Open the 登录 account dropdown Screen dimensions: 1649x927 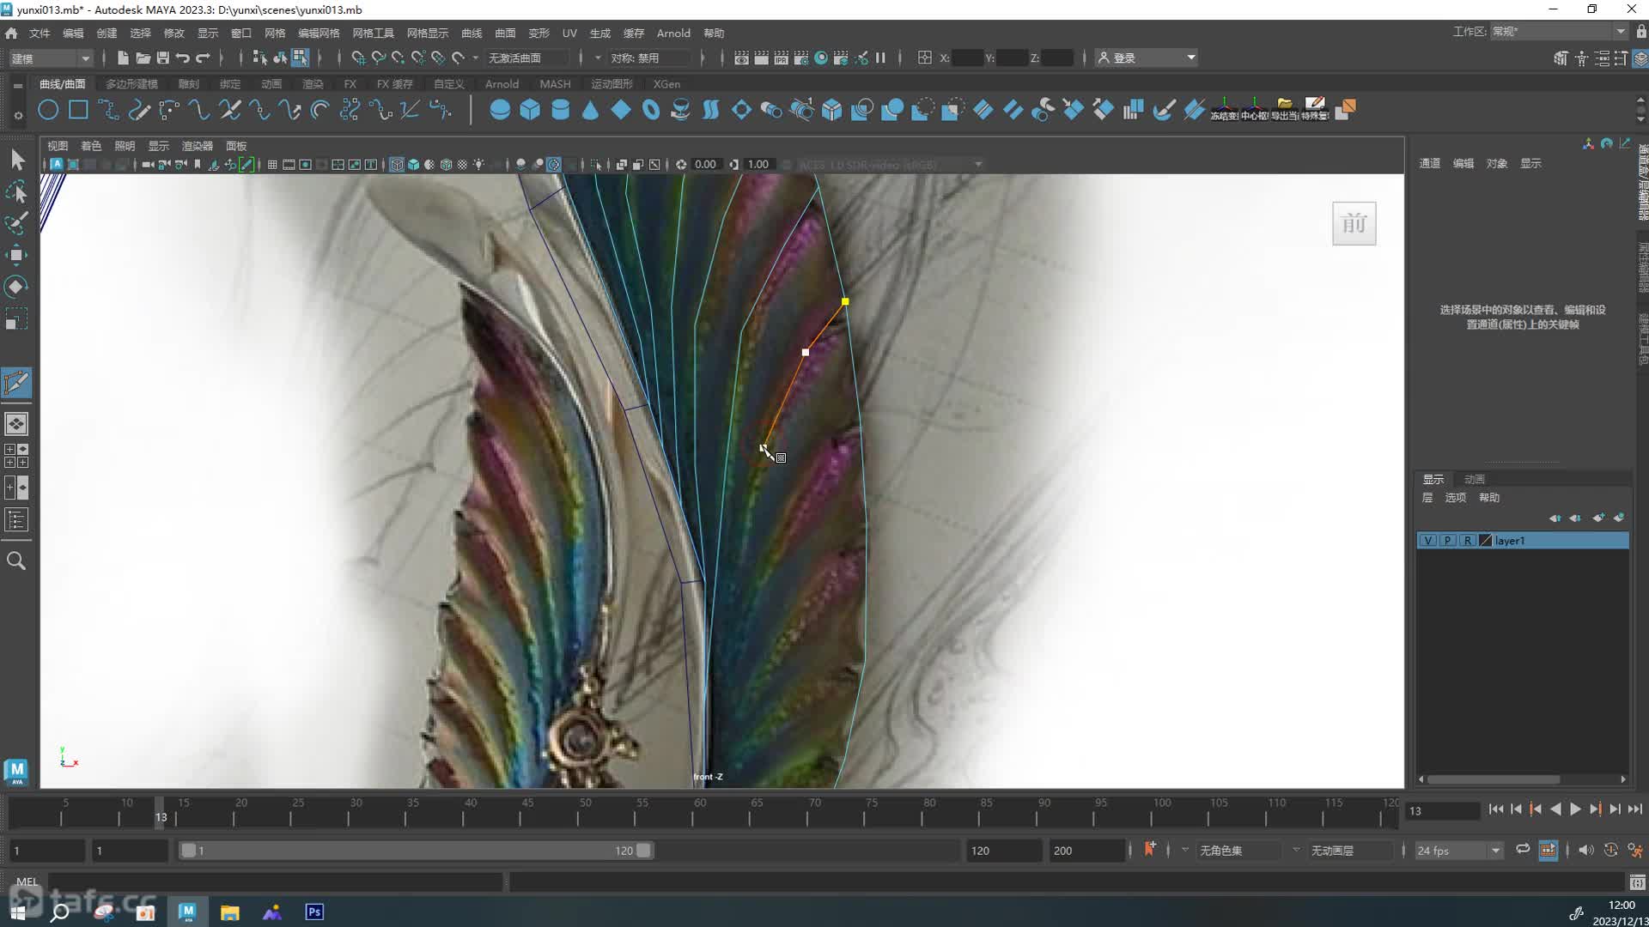tap(1147, 58)
